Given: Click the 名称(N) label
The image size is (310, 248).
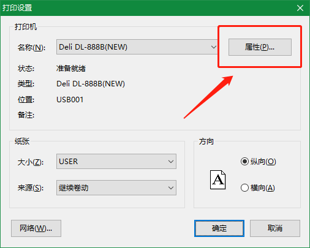Looking at the screenshot, I should click(31, 48).
